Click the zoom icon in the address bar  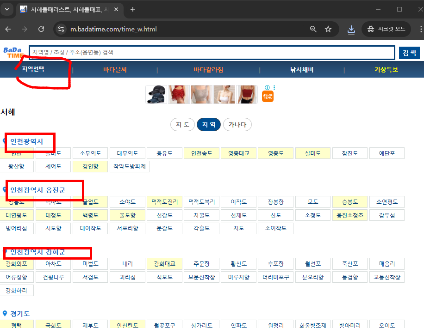tap(313, 29)
